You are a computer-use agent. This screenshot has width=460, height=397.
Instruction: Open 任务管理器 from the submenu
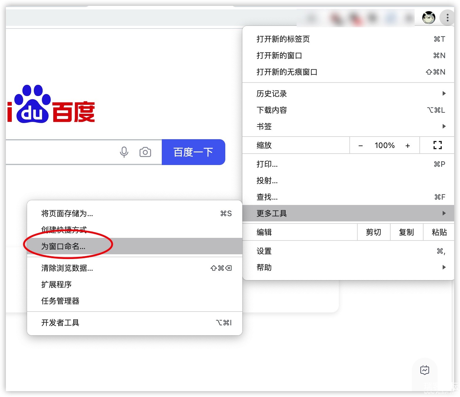click(135, 301)
